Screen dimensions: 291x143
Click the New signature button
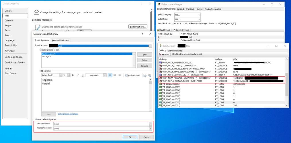144,55
